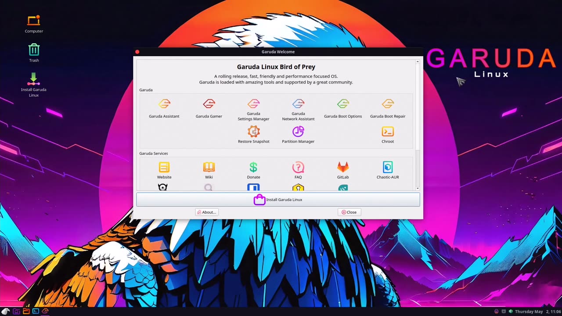This screenshot has height=316, width=562.
Task: Click the vertical scrollbar thumb in Welcome
Action: point(418,108)
